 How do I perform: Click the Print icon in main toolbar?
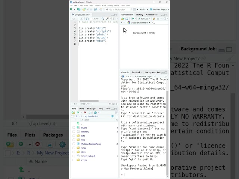[x=101, y=9]
